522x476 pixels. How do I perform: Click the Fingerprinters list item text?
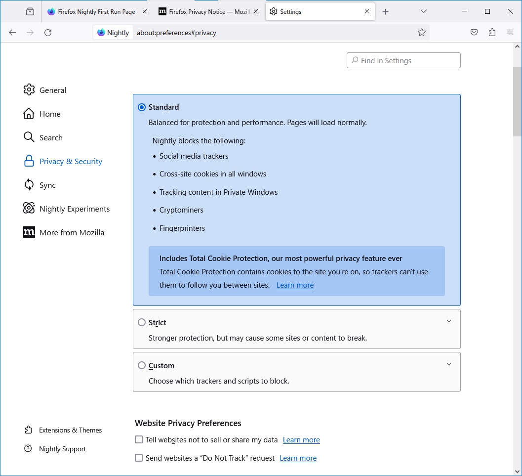(x=182, y=228)
